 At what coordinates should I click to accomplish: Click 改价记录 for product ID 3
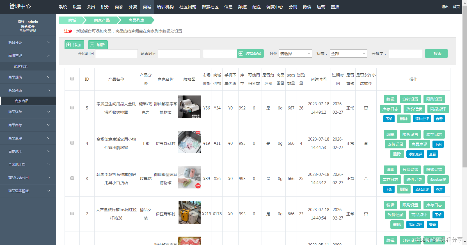(414, 179)
